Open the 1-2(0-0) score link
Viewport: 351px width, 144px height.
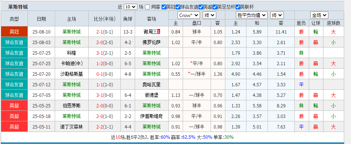tap(105, 64)
